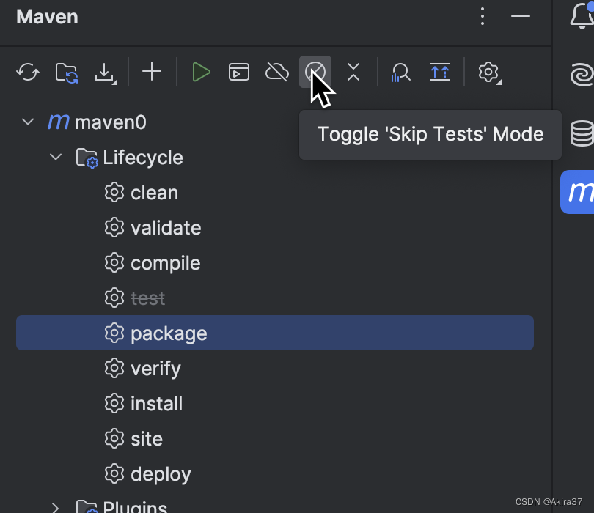Open Maven Settings gear dropdown
594x513 pixels.
pos(489,73)
